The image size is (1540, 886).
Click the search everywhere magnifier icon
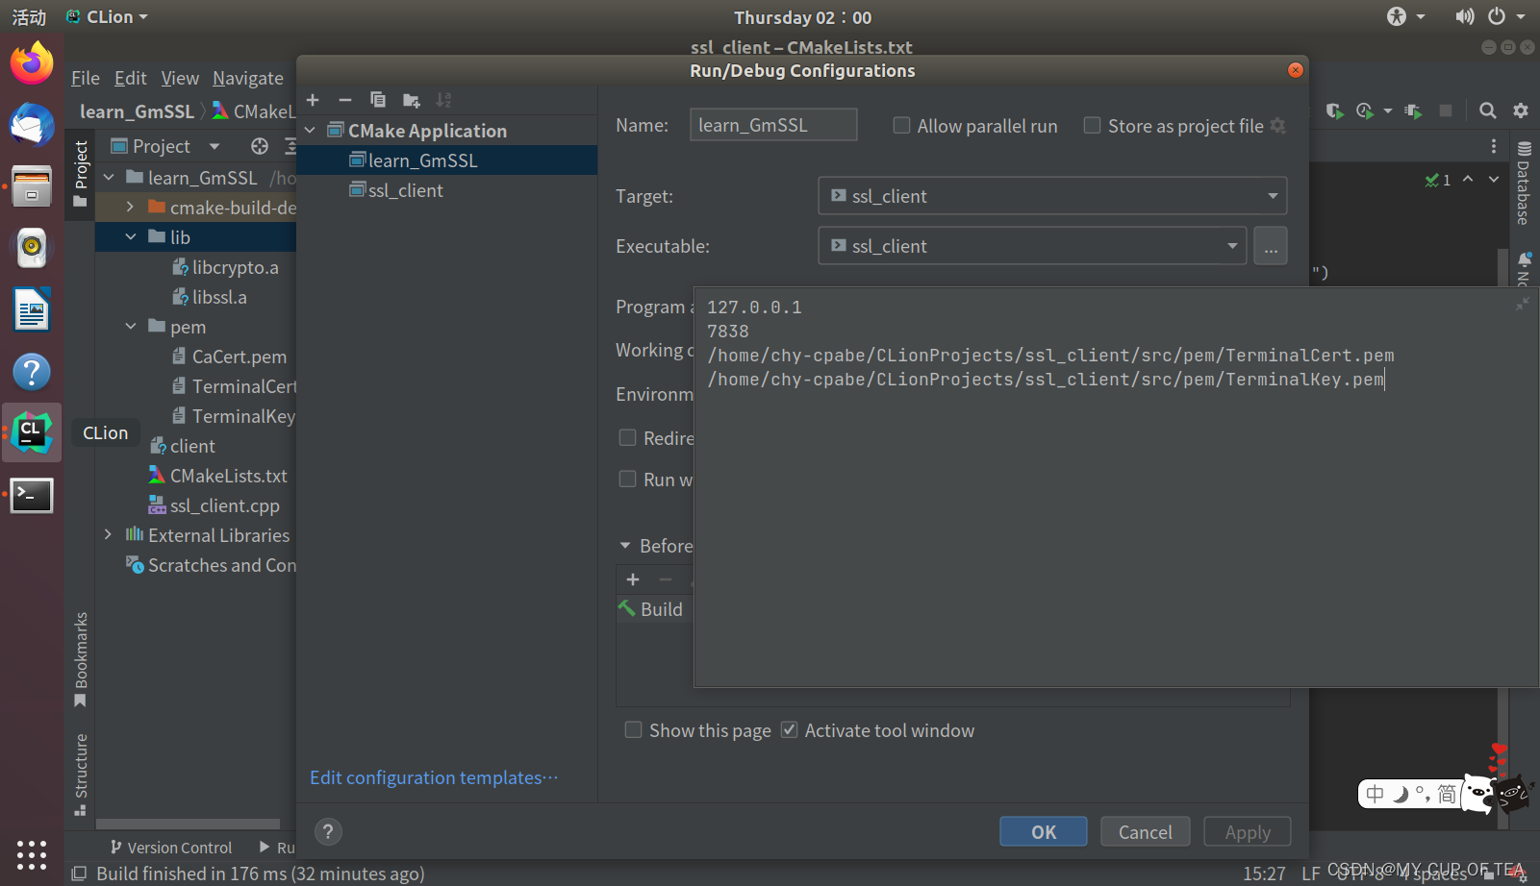pyautogui.click(x=1488, y=111)
